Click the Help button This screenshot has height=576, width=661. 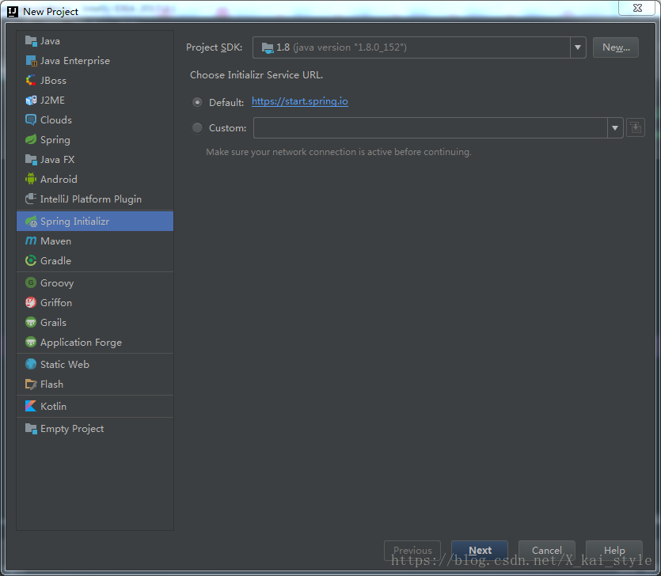pyautogui.click(x=614, y=551)
